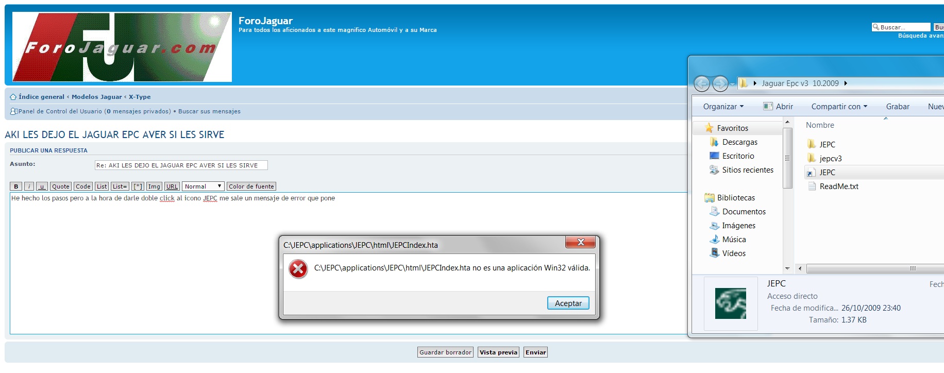This screenshot has width=944, height=373.
Task: Click the Bold B formatting button
Action: [16, 186]
